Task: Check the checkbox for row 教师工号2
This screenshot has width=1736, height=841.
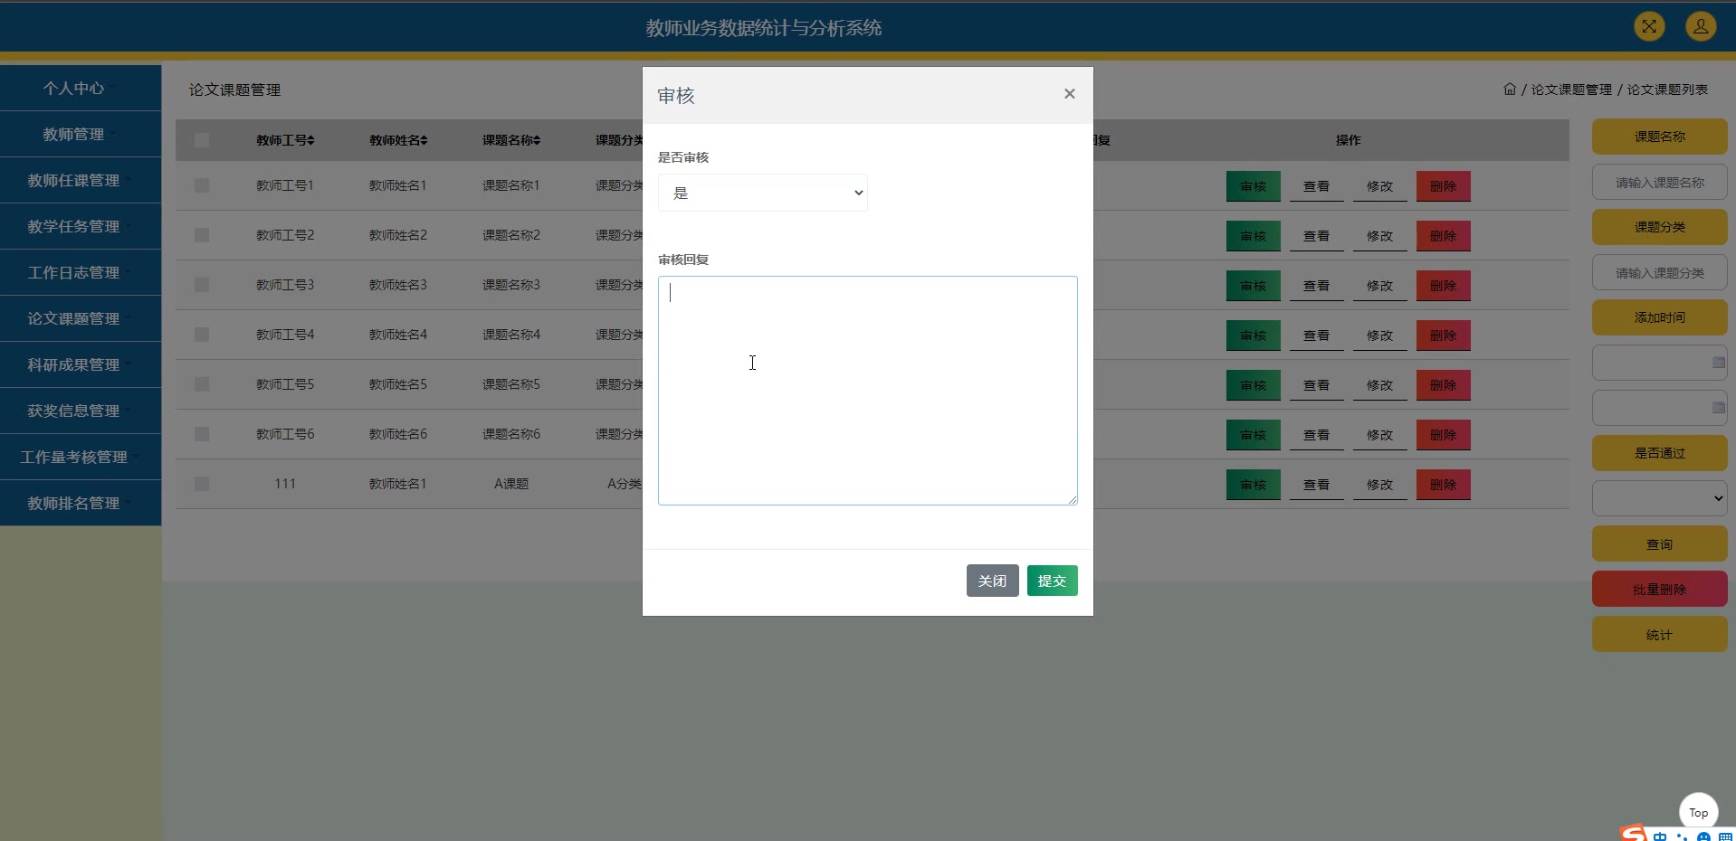Action: 202,235
